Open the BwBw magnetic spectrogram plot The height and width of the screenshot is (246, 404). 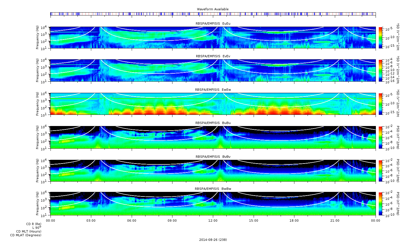[x=213, y=204]
